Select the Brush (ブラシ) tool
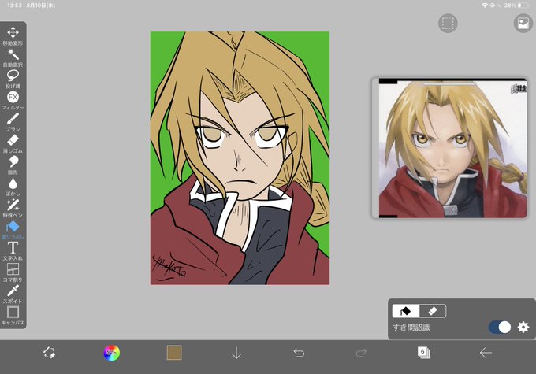Screen dimensions: 536x374 coord(13,122)
